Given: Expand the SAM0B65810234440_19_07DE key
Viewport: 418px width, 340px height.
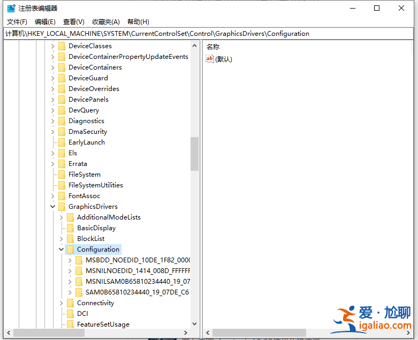Looking at the screenshot, I should click(70, 292).
